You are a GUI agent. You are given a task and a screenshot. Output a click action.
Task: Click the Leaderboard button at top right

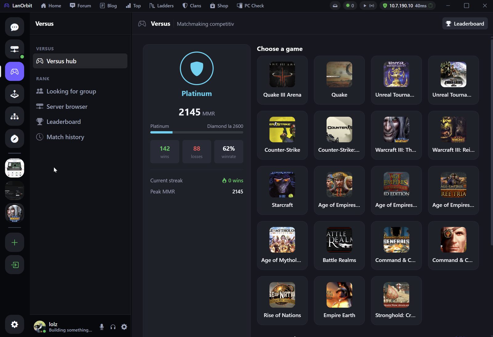(465, 24)
